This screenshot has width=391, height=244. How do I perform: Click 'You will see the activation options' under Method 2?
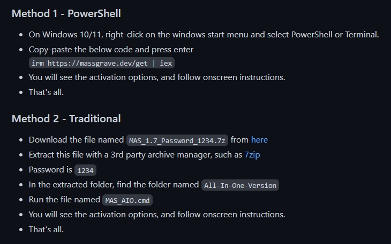(x=156, y=215)
